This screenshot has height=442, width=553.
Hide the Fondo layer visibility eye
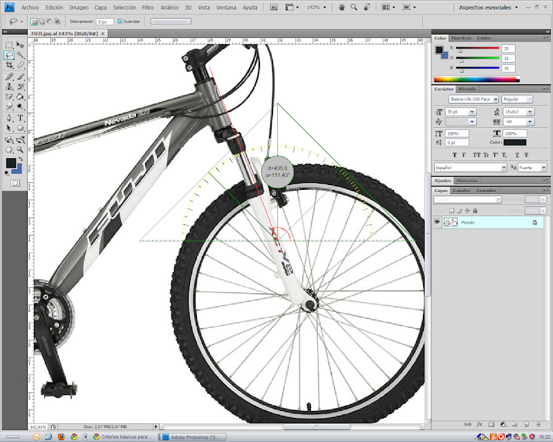pos(437,222)
